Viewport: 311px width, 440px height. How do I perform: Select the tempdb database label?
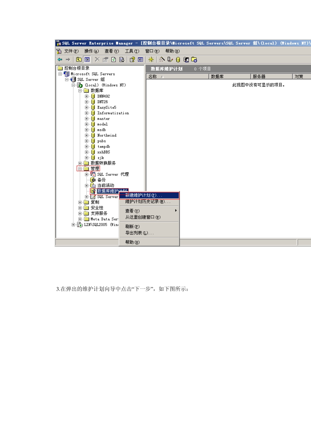[x=103, y=147]
